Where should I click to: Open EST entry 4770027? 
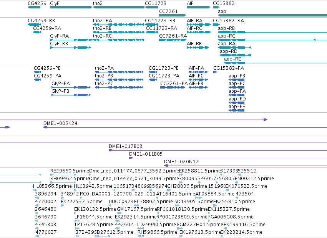(x=37, y=236)
